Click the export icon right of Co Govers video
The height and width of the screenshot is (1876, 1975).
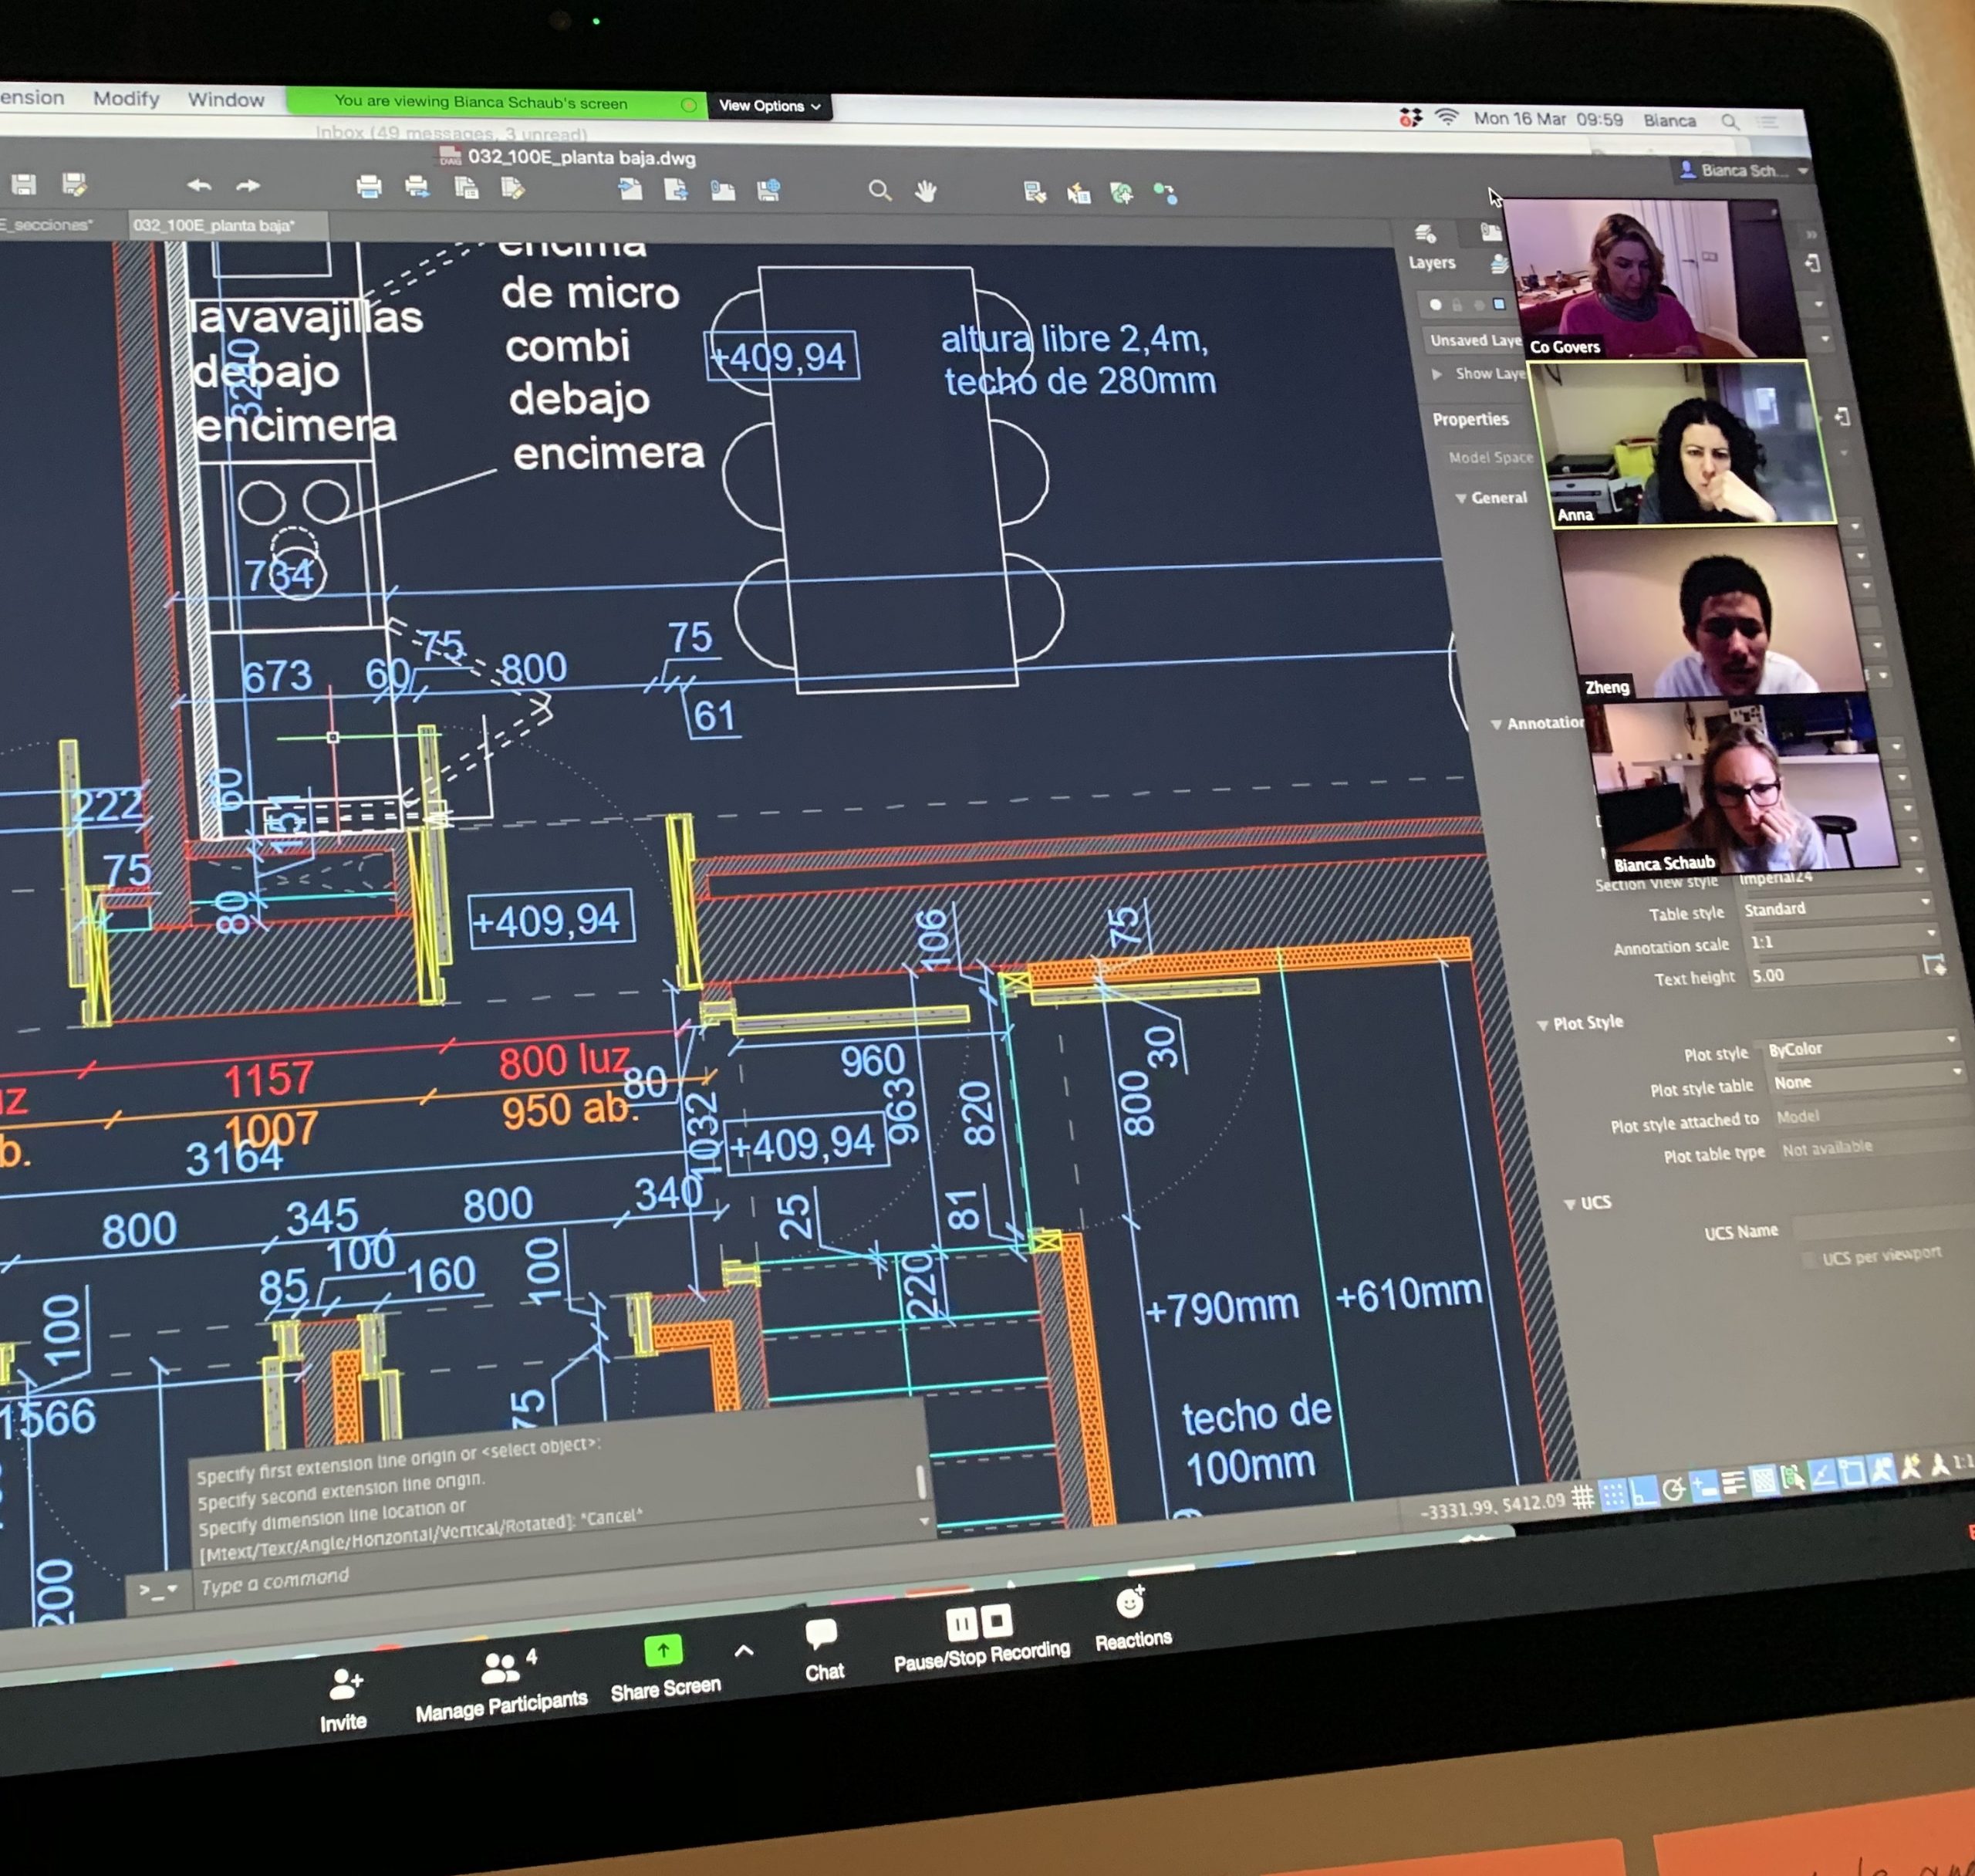point(1812,263)
